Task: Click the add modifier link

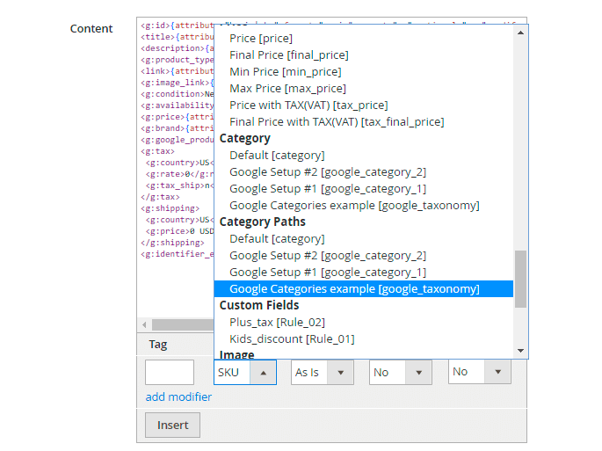Action: click(x=178, y=396)
